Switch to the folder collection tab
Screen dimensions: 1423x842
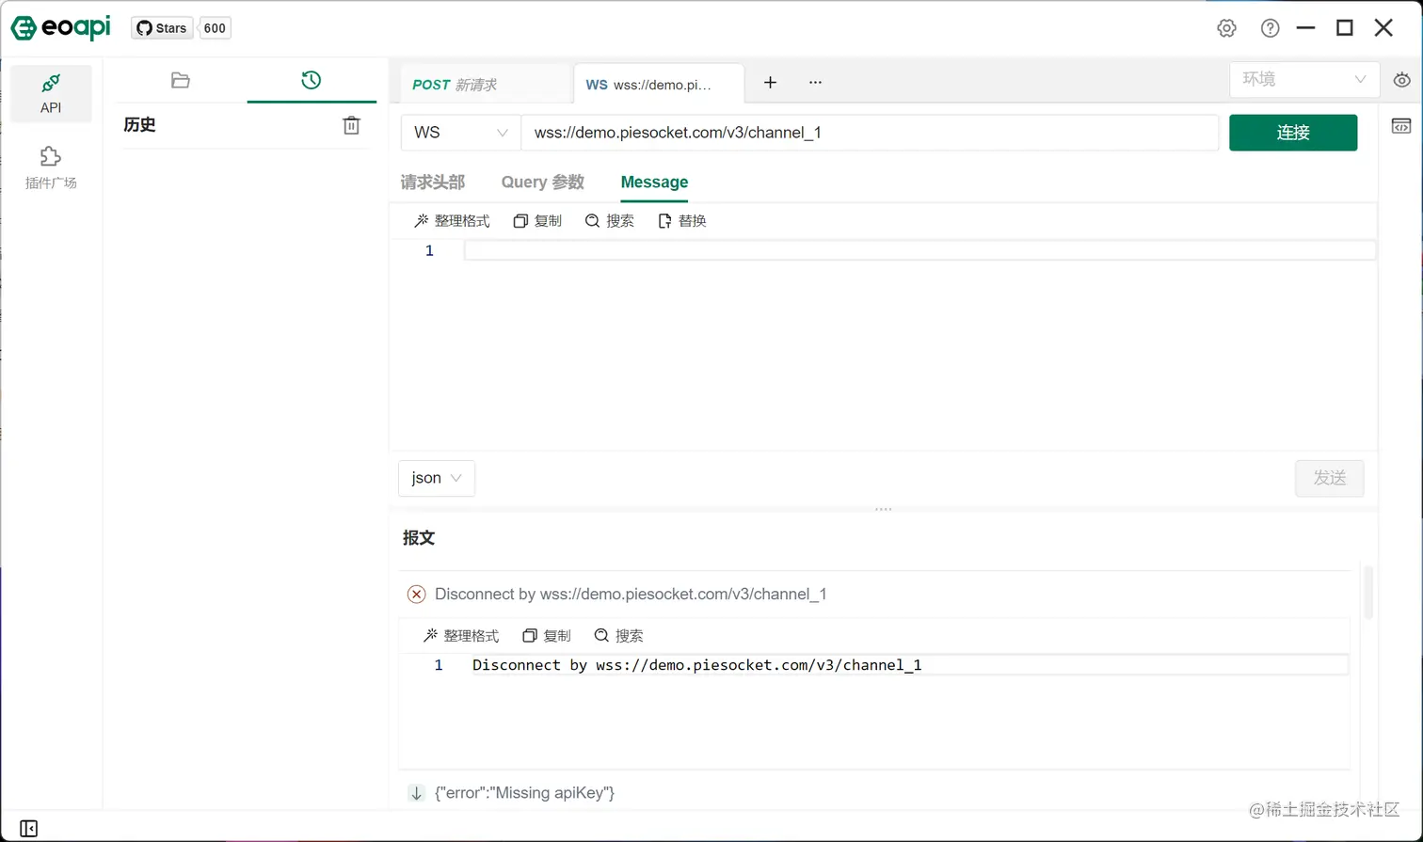pos(181,81)
